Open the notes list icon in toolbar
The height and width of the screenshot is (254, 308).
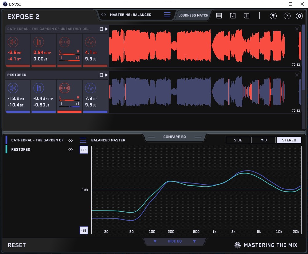coord(219,16)
